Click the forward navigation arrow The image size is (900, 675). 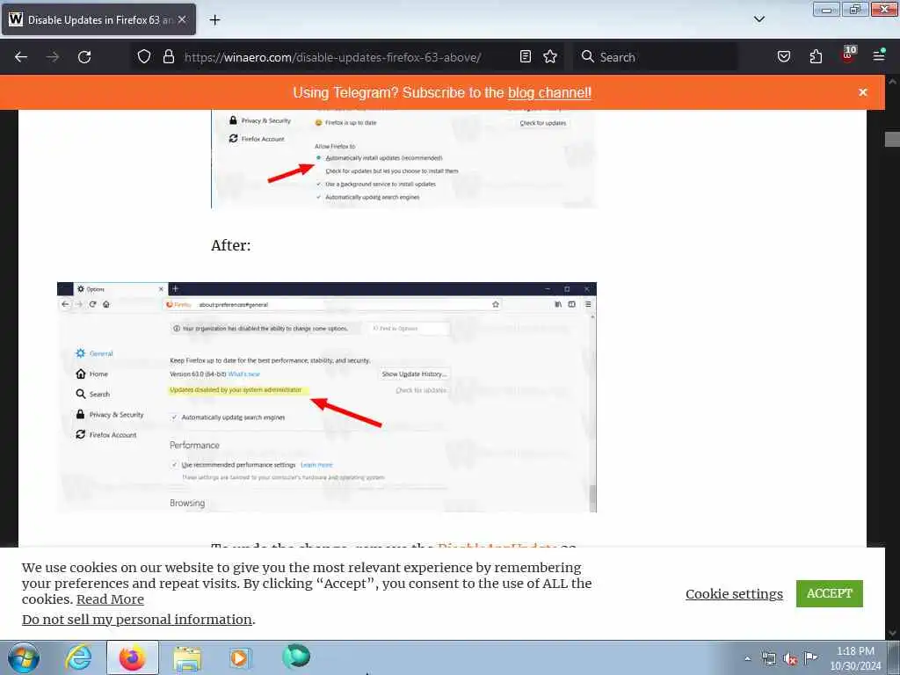click(x=53, y=57)
